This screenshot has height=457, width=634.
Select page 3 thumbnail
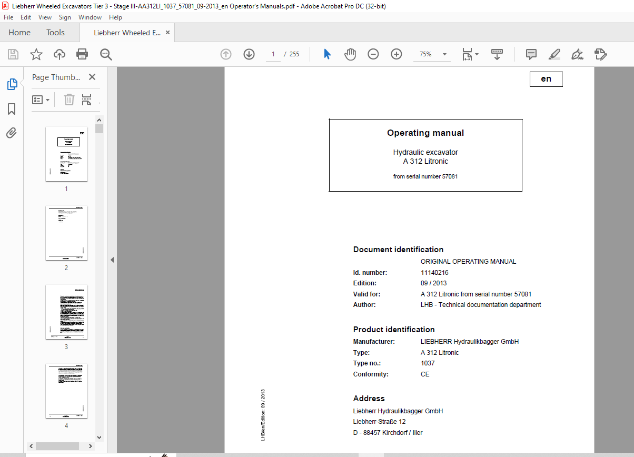click(66, 312)
